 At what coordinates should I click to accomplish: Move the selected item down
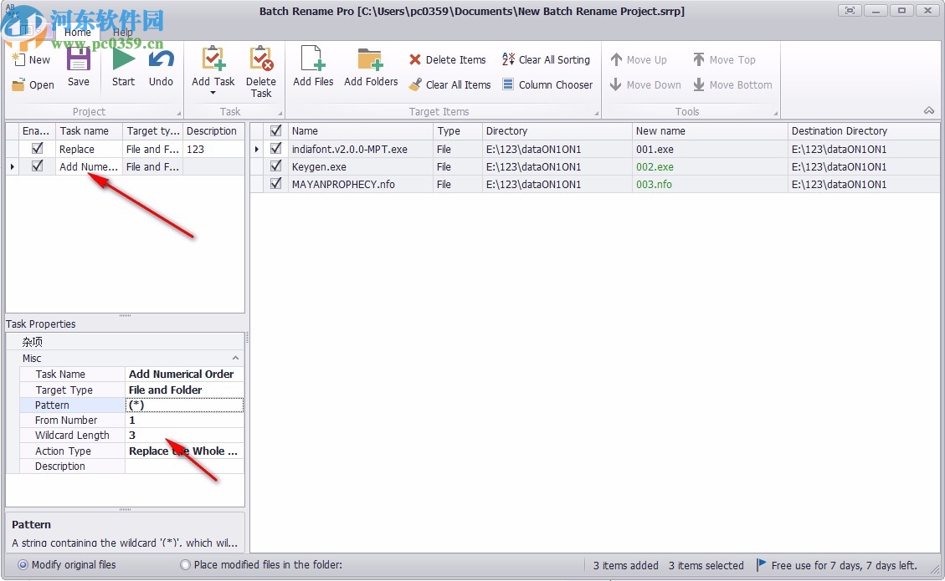tap(645, 85)
